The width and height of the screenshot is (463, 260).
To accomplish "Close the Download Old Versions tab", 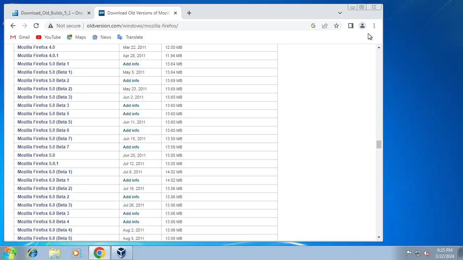I will pyautogui.click(x=175, y=13).
